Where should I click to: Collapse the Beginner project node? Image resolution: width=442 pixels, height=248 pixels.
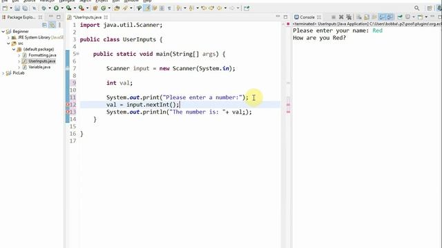3,32
